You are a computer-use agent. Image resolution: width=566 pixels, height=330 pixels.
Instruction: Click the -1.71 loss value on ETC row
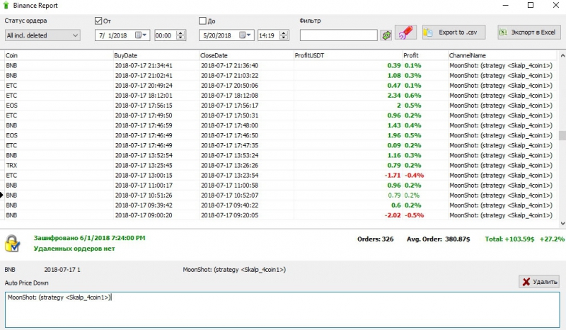tap(393, 176)
